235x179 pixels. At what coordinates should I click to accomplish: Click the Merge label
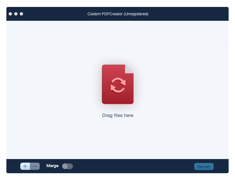(52, 166)
